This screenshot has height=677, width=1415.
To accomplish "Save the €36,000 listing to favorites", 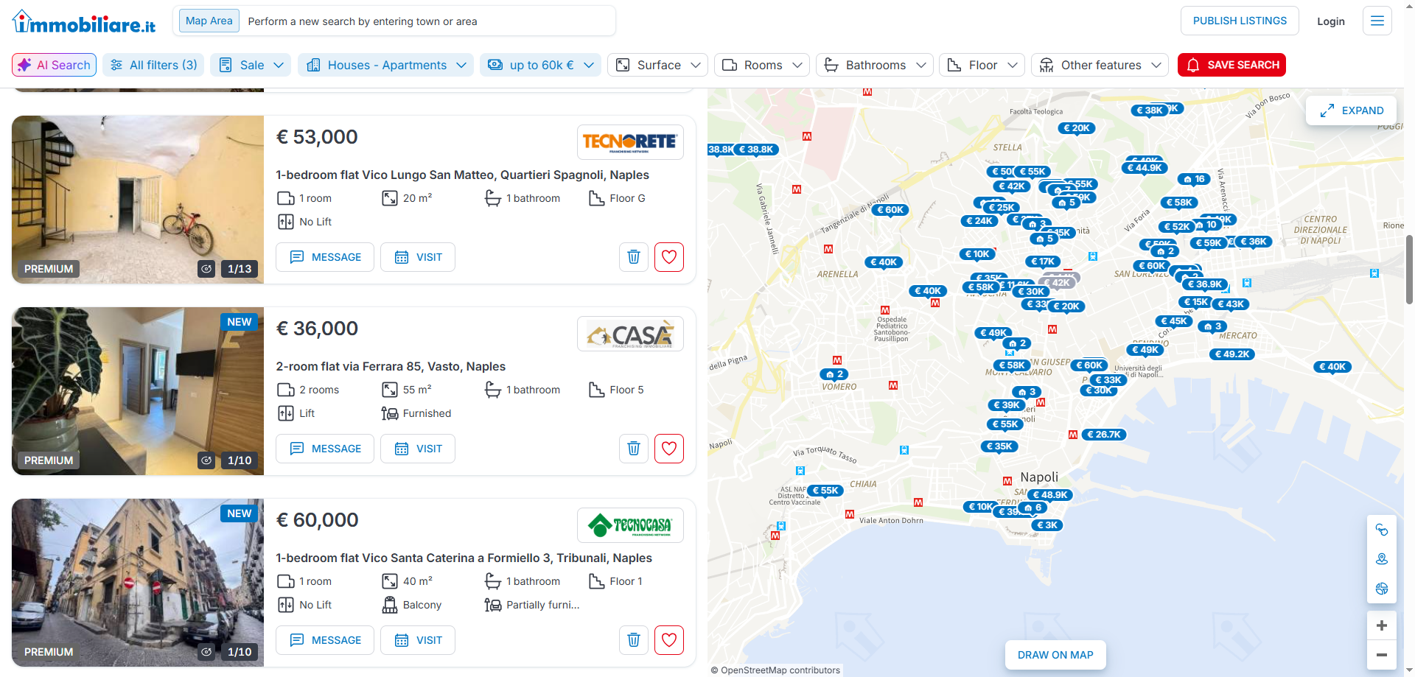I will click(x=669, y=449).
